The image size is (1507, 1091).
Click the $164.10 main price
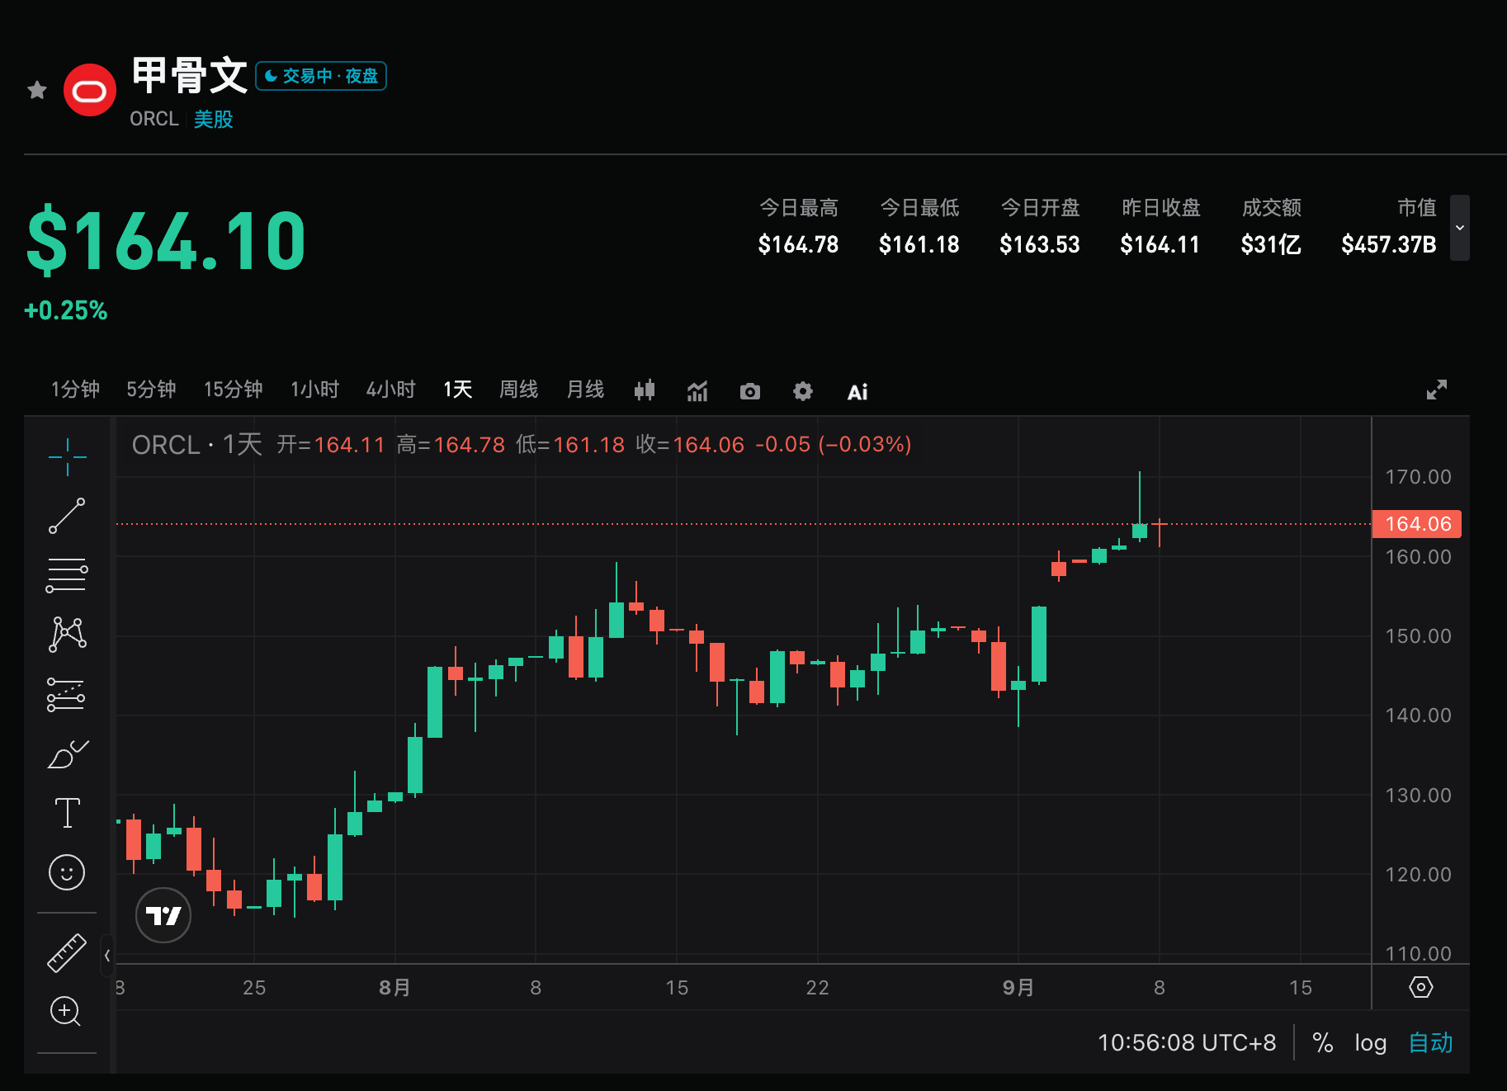pyautogui.click(x=166, y=241)
